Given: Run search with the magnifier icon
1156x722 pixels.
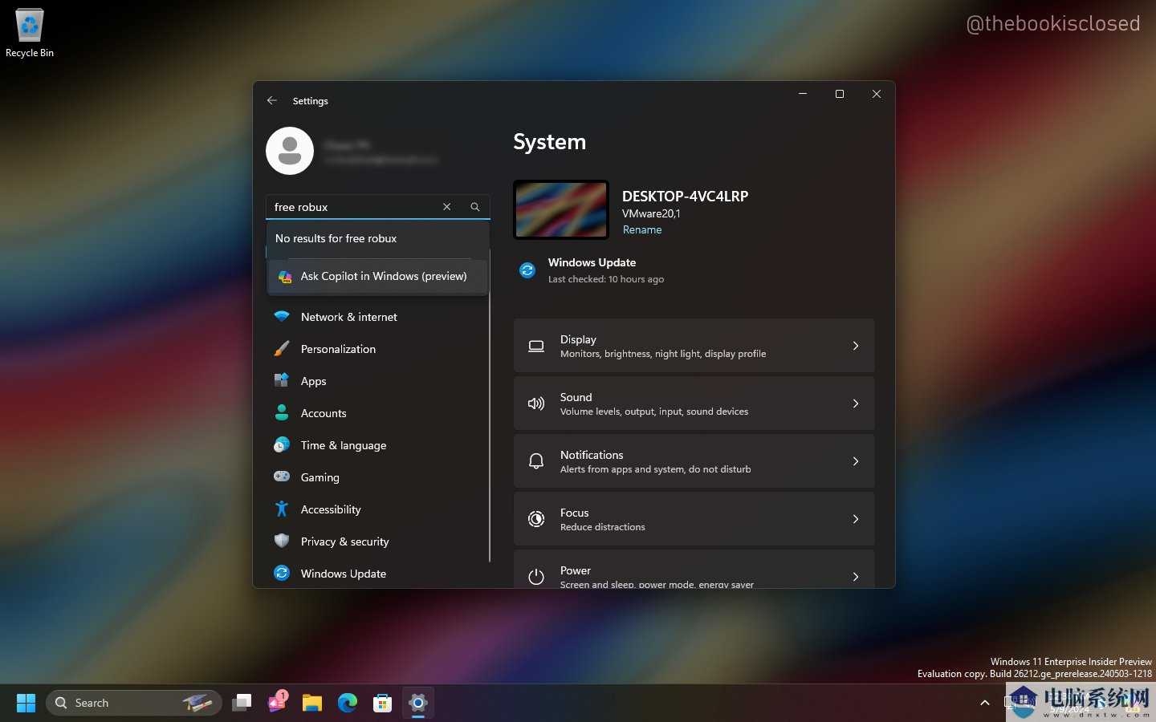Looking at the screenshot, I should point(475,207).
